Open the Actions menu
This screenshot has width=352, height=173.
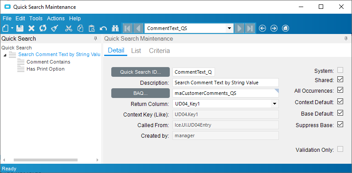pos(56,19)
